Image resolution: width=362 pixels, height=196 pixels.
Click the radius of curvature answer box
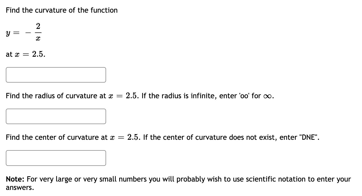tap(56, 116)
